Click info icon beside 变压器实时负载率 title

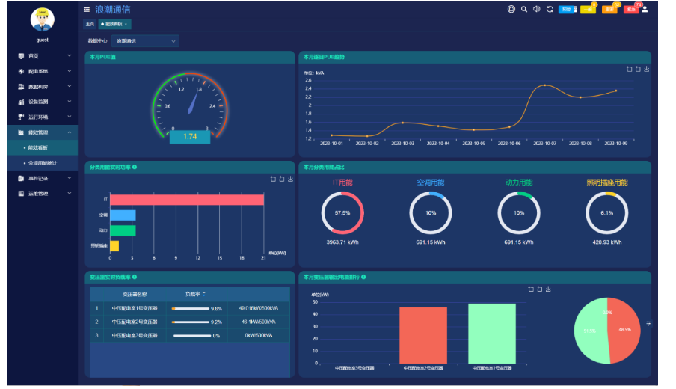point(135,277)
